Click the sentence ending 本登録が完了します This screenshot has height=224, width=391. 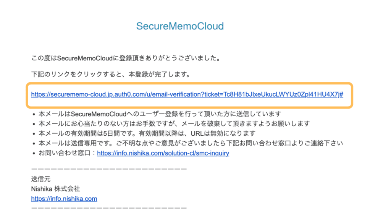[111, 74]
